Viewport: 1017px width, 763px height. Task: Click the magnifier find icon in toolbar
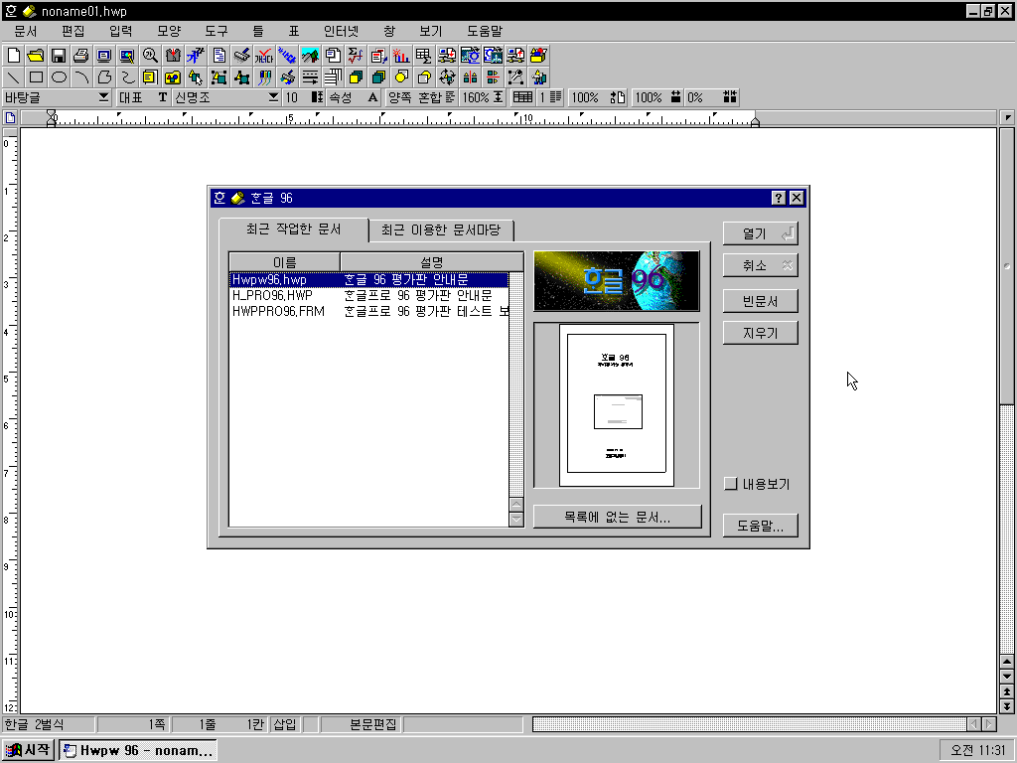click(150, 56)
